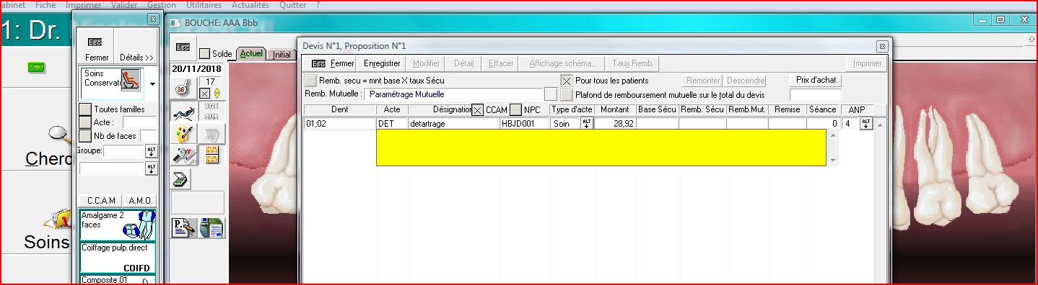Click the Enregistrer button

382,63
